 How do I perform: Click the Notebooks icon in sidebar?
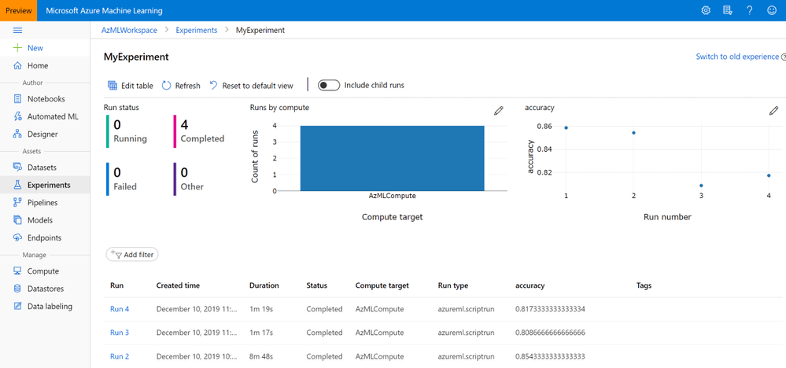(x=17, y=99)
